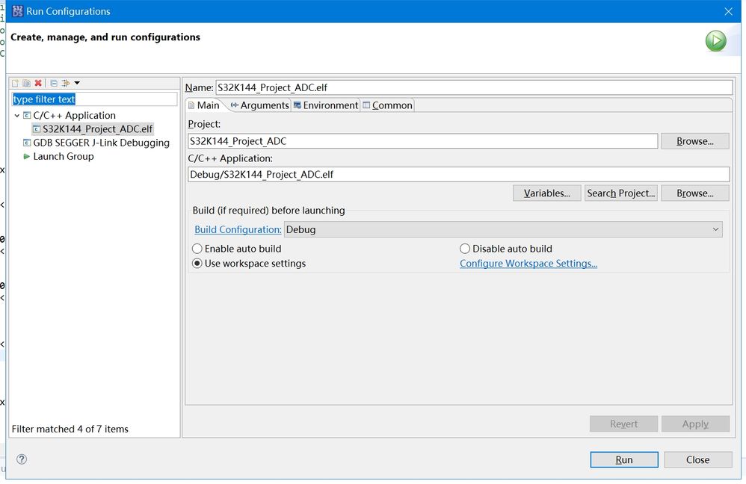The height and width of the screenshot is (484, 746).
Task: Open help via question mark icon
Action: click(22, 459)
